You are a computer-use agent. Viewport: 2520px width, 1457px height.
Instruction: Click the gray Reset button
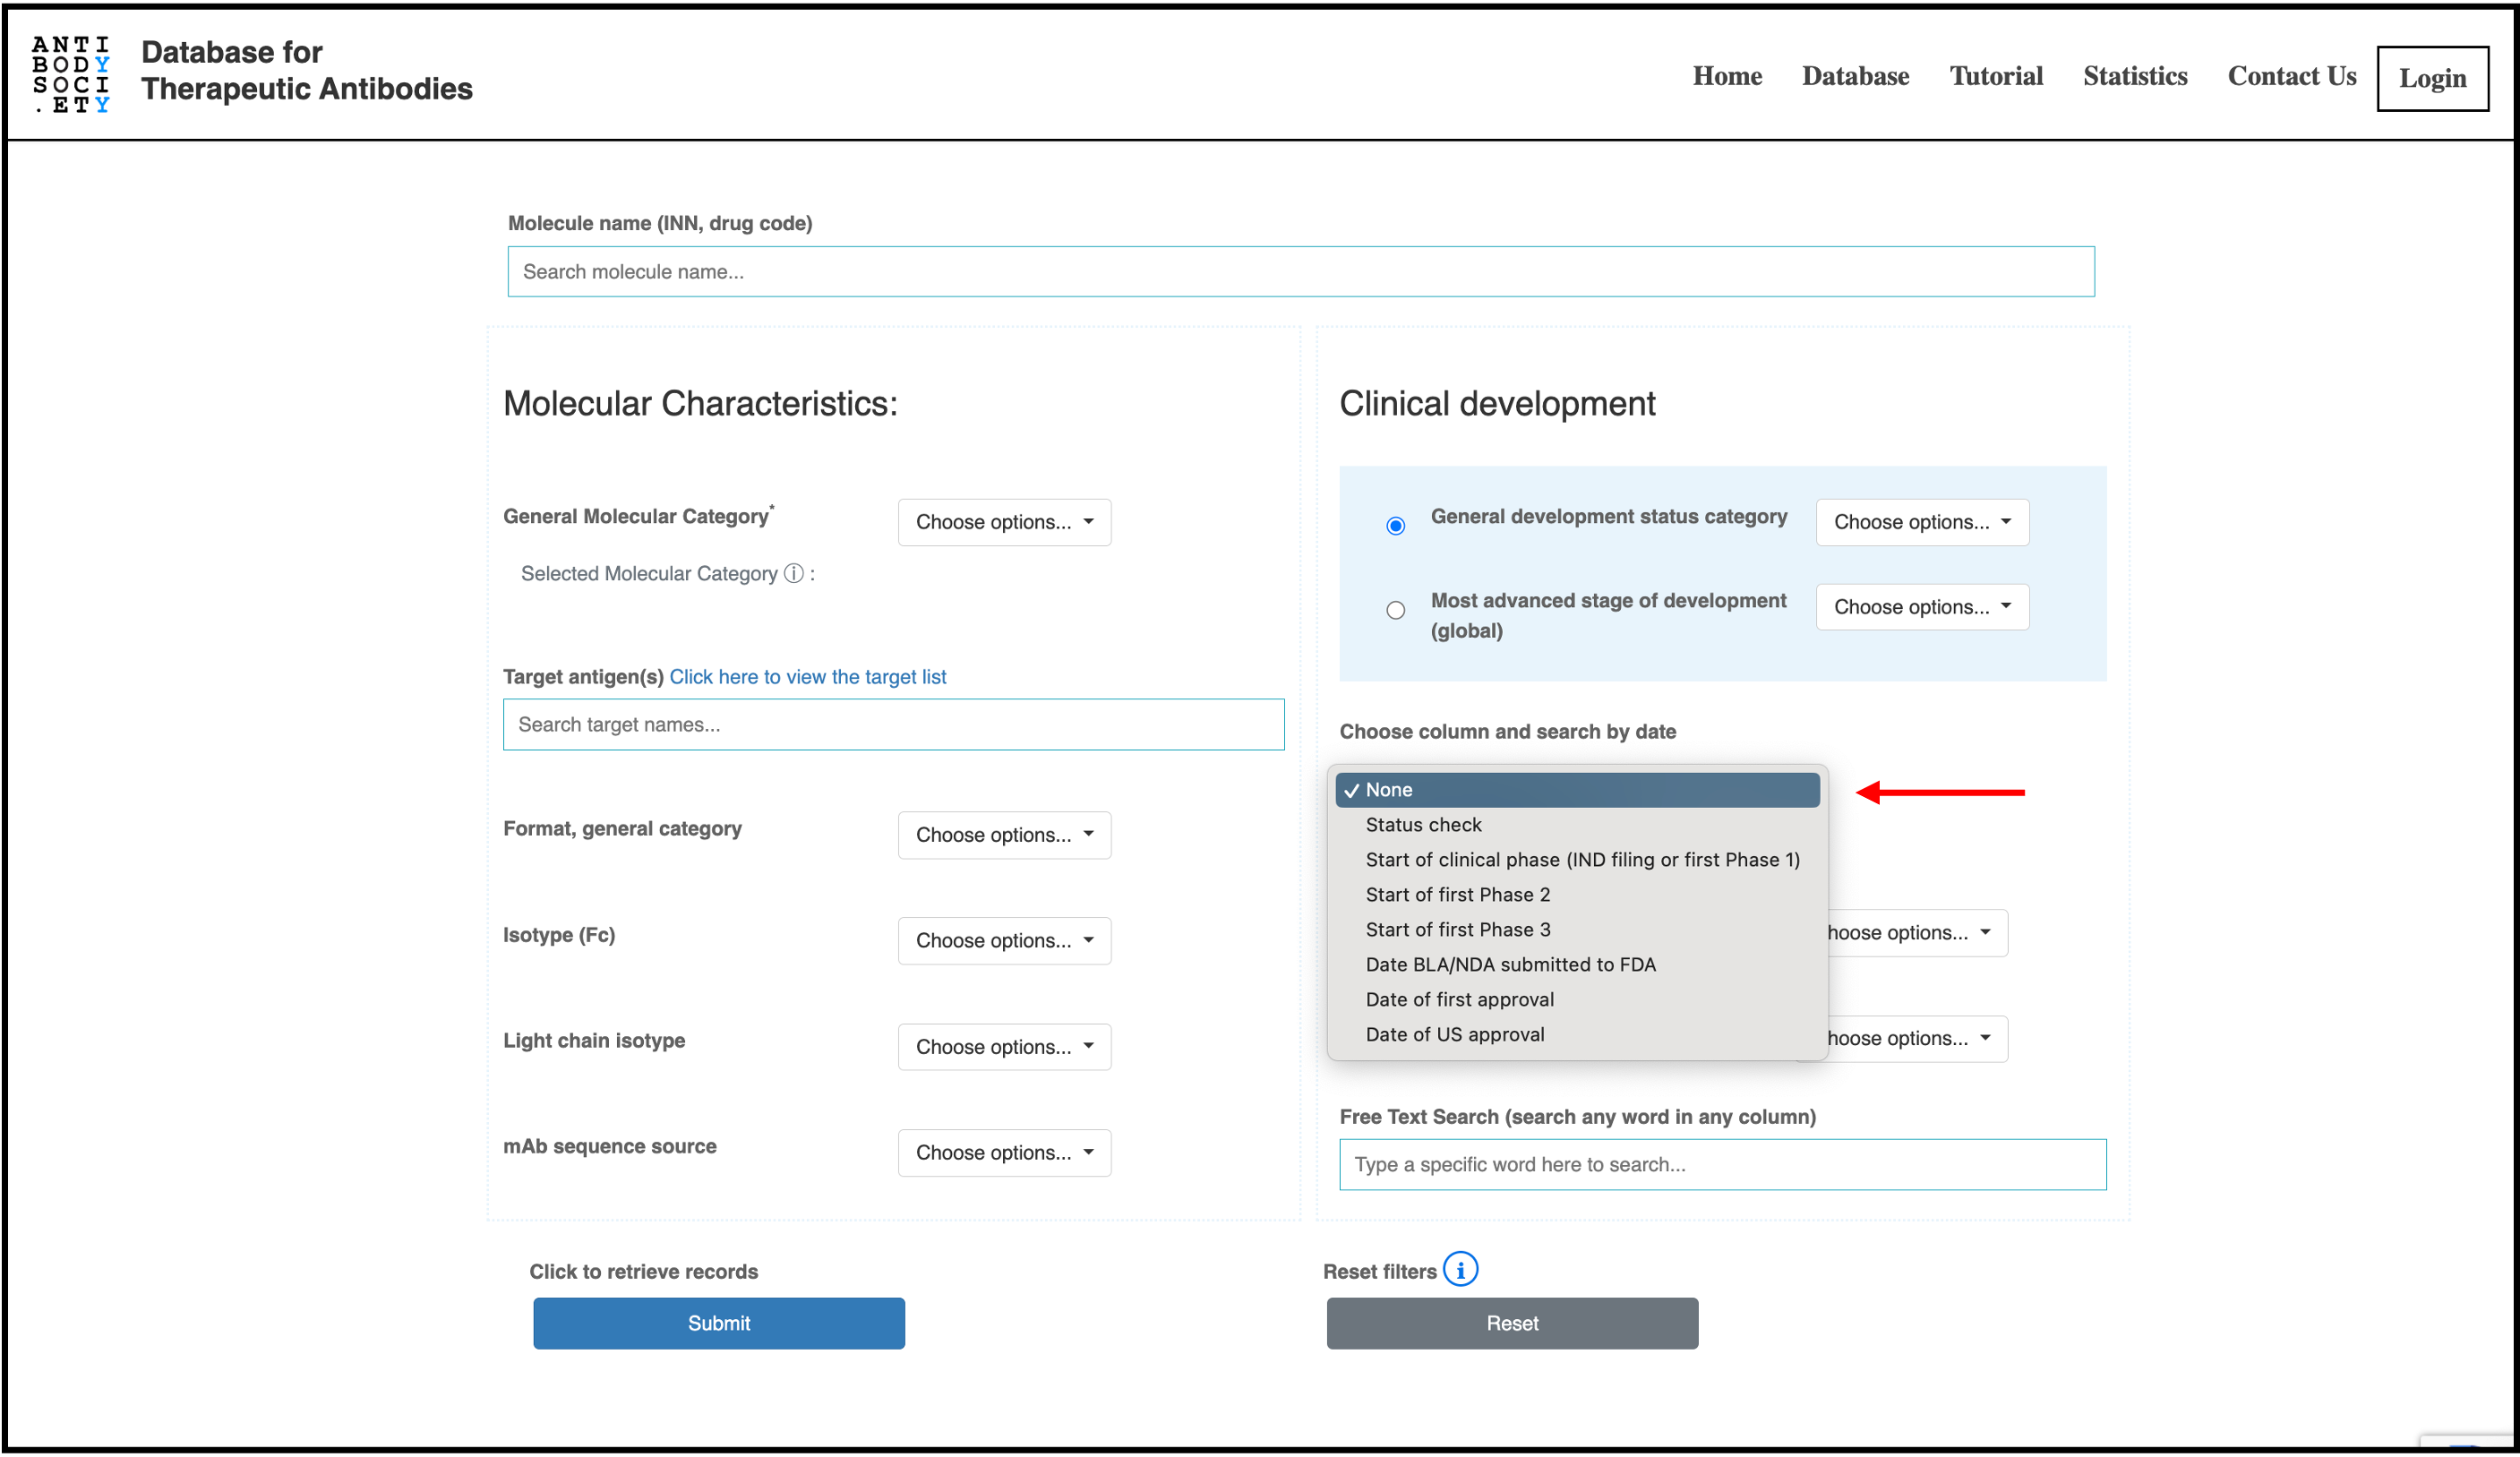click(x=1511, y=1322)
